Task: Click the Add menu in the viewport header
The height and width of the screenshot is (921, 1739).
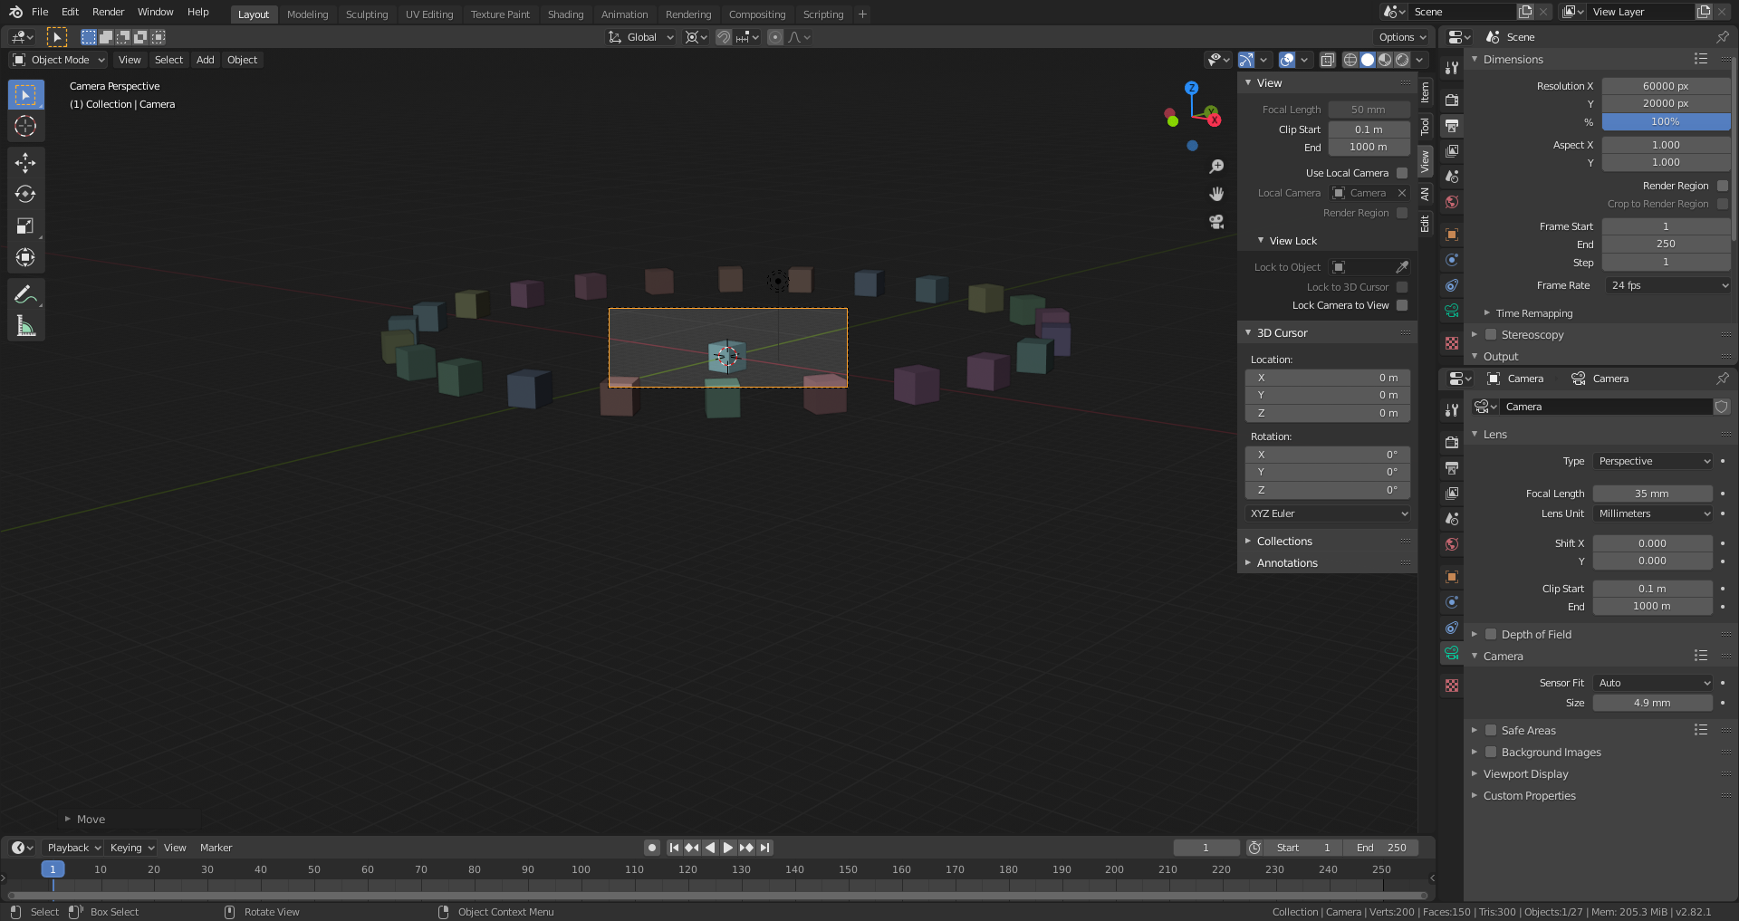Action: [205, 60]
